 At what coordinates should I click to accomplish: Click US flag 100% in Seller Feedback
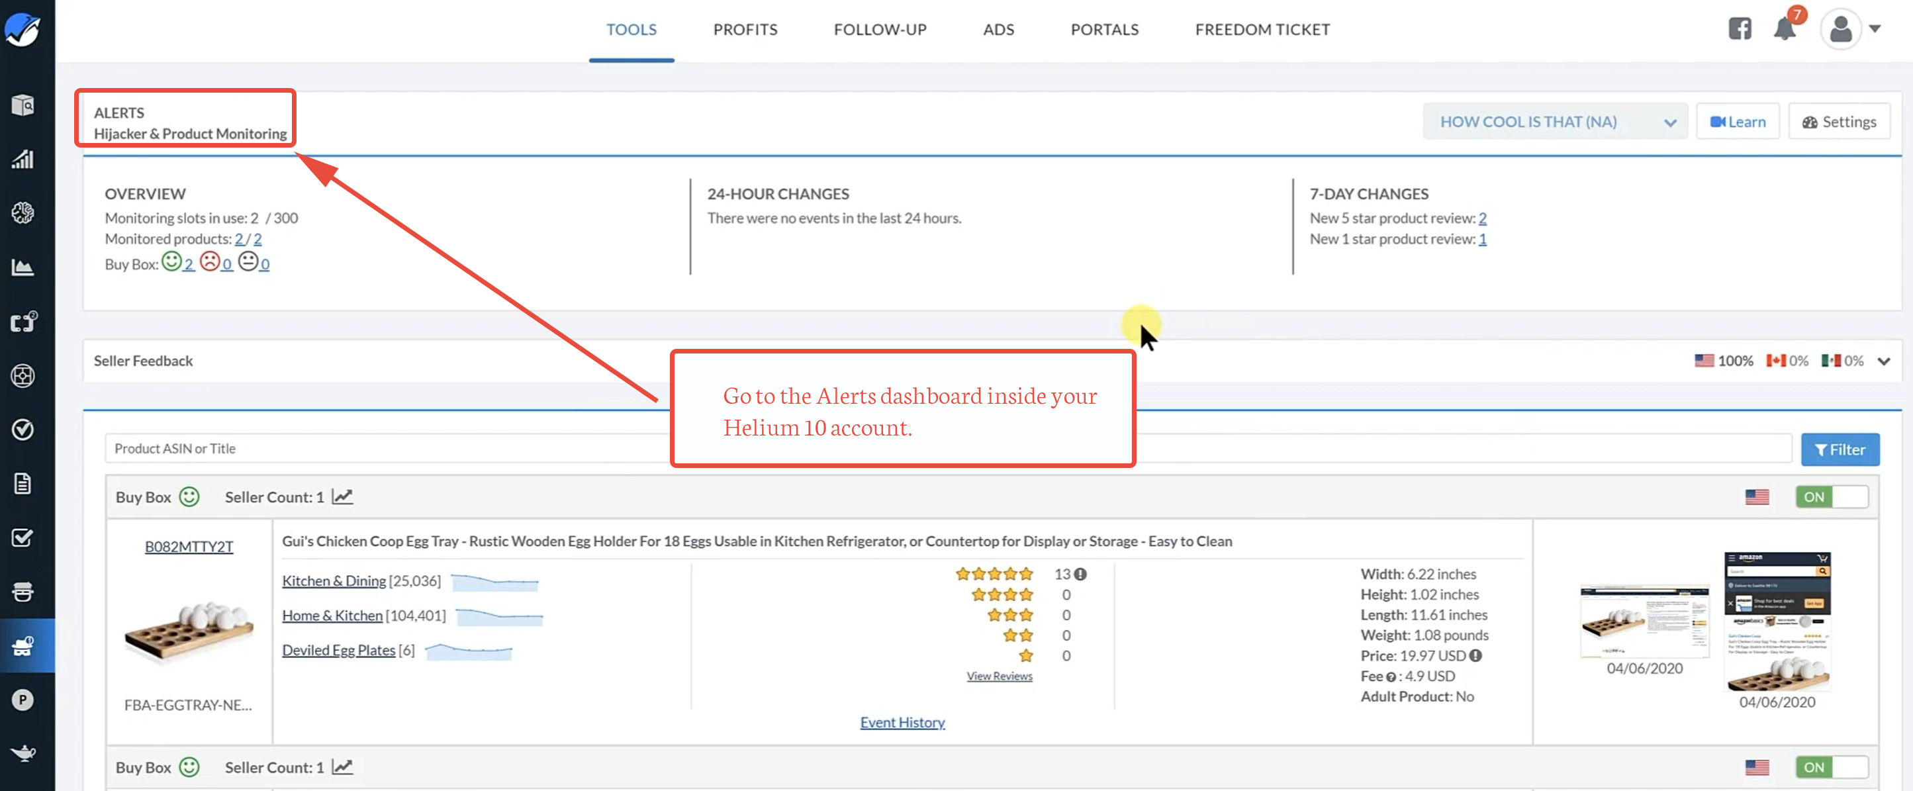pyautogui.click(x=1724, y=361)
